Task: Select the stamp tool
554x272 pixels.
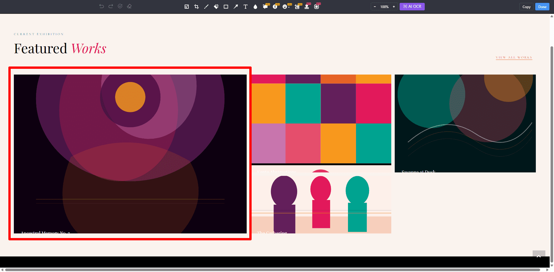Action: click(307, 7)
